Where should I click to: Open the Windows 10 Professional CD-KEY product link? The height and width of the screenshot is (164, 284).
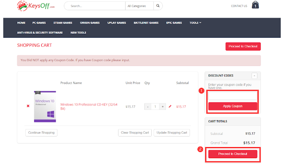click(89, 106)
